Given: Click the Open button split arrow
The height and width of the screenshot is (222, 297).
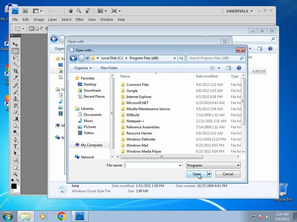Looking at the screenshot, I should (209, 174).
